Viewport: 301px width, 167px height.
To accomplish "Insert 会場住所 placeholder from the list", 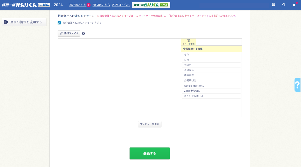I will click(189, 70).
